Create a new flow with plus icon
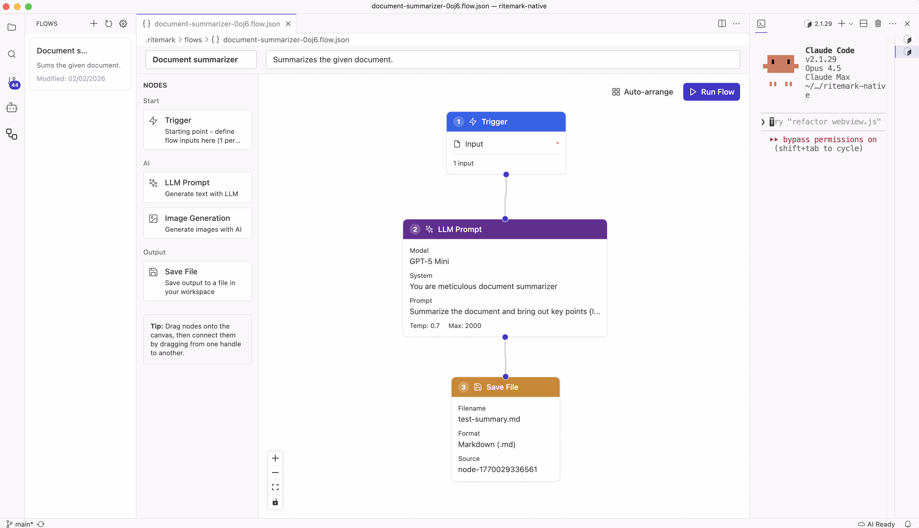The height and width of the screenshot is (528, 919). coord(94,24)
